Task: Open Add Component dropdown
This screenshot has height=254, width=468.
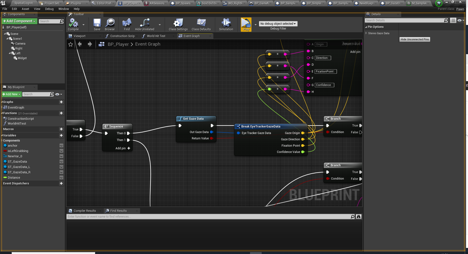Action: click(x=19, y=21)
